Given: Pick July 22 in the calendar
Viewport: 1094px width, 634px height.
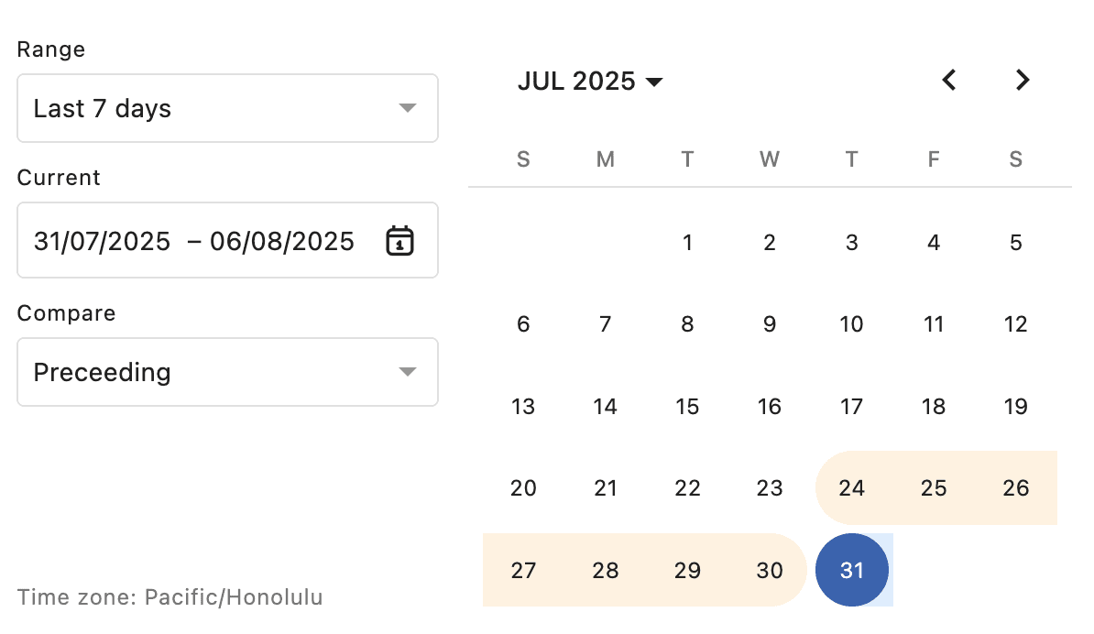Looking at the screenshot, I should pos(687,487).
